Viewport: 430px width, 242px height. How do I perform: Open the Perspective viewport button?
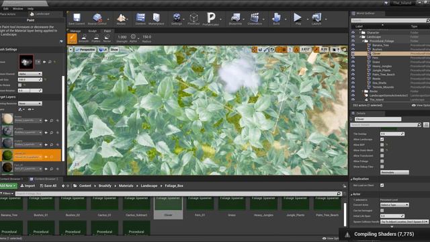[85, 50]
